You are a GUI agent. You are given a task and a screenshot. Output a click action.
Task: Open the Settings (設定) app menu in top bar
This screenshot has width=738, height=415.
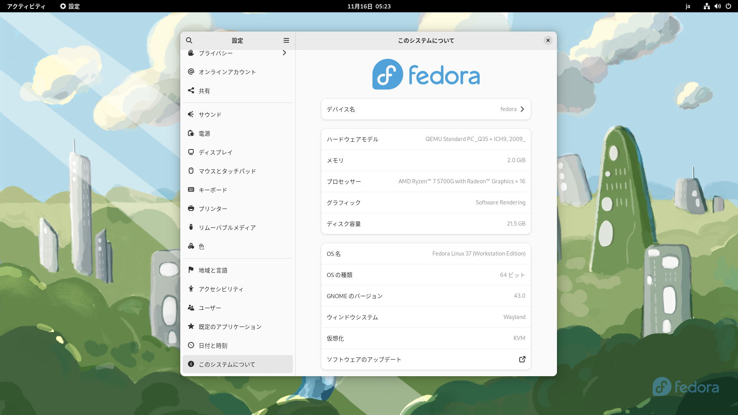click(x=70, y=6)
